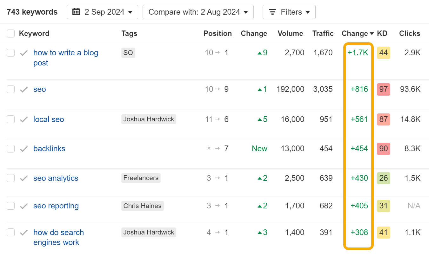
Task: Toggle the select-all checkbox in the header row
Action: [10, 33]
